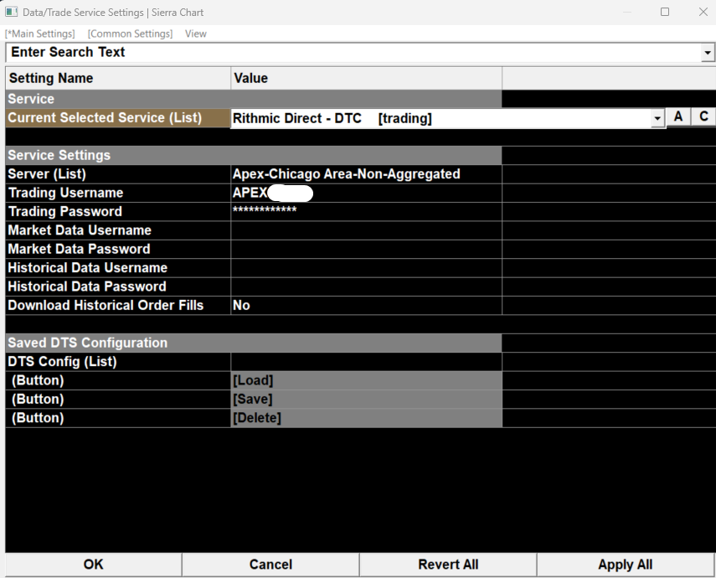
Task: Click the Historical Data Password value cell
Action: coord(366,286)
